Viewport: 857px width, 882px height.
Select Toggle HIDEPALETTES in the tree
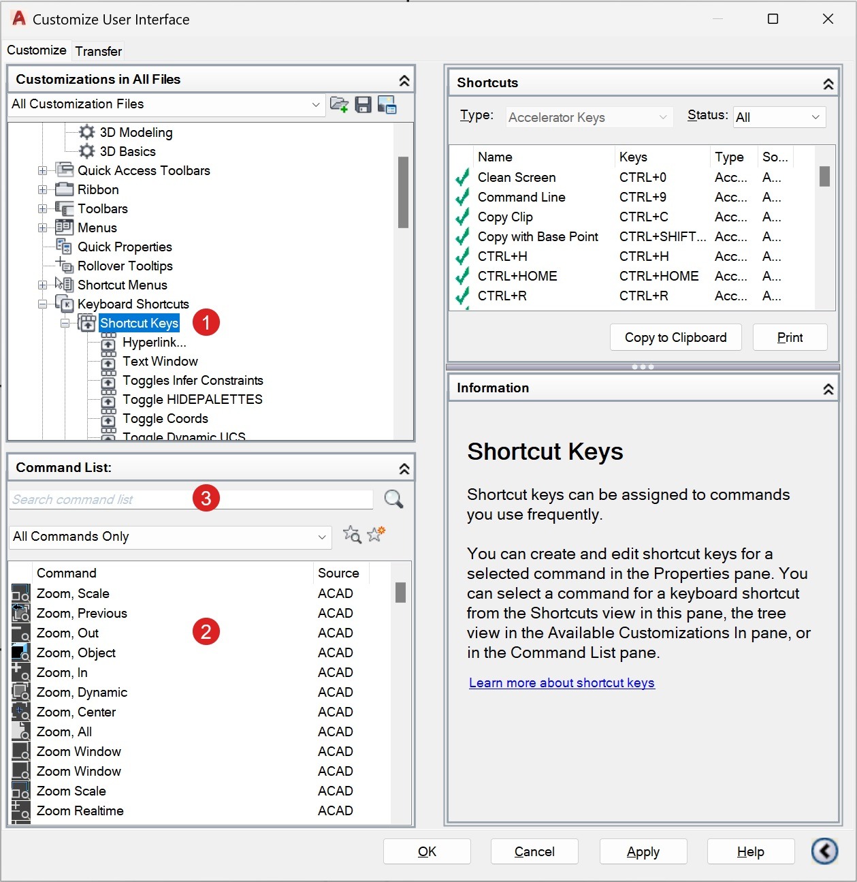[x=192, y=399]
